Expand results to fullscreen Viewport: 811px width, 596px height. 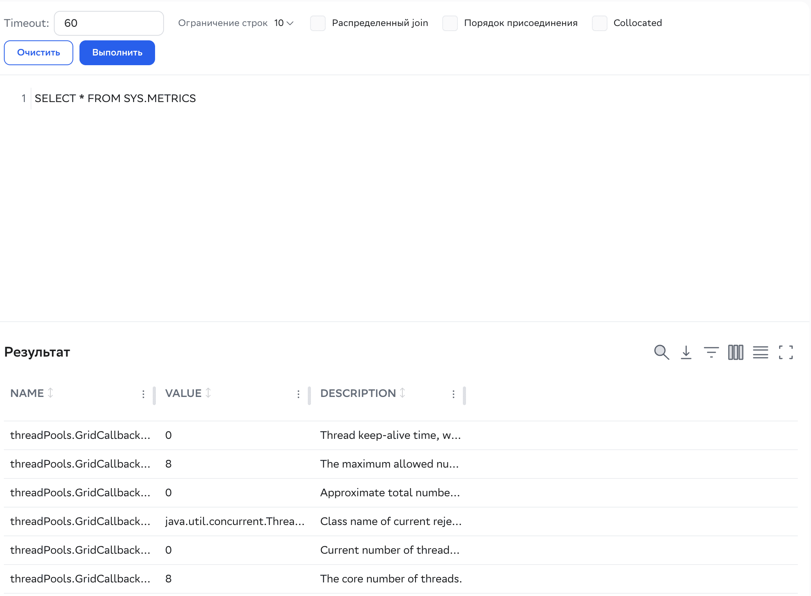[x=786, y=352]
